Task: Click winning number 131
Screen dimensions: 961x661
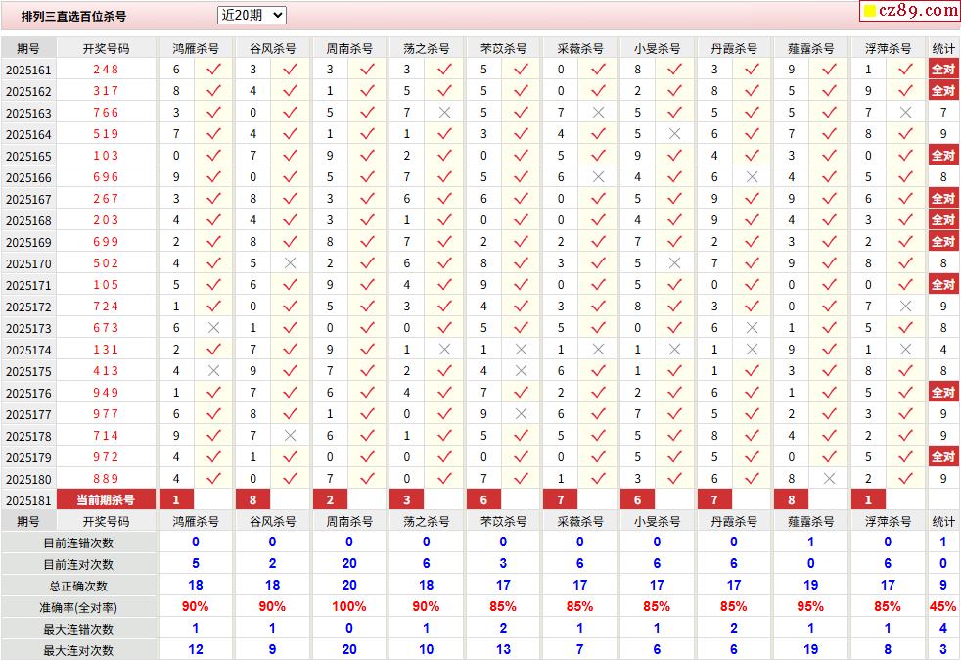Action: [x=106, y=350]
